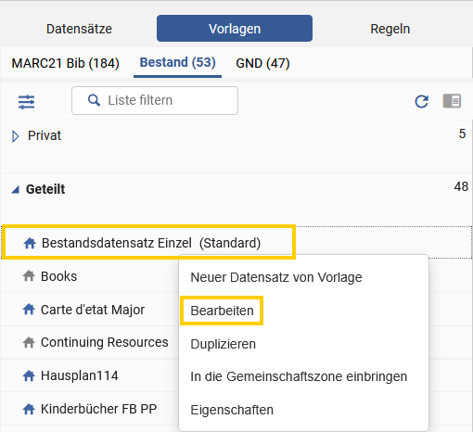Screen dimensions: 473x432
Task: Select Neuer Datensatz von Vorlage
Action: pos(276,277)
